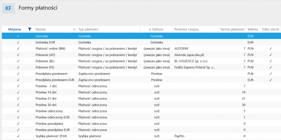Click the Tylko obrót column header
The height and width of the screenshot is (140, 281).
point(270,29)
